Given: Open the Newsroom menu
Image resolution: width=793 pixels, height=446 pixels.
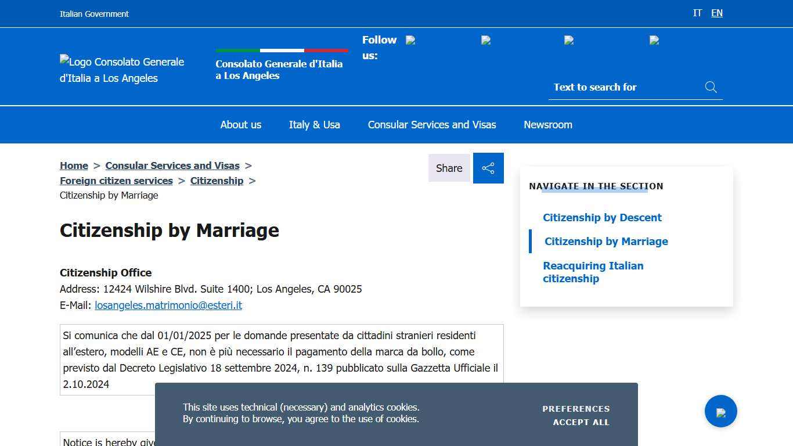Looking at the screenshot, I should tap(547, 124).
